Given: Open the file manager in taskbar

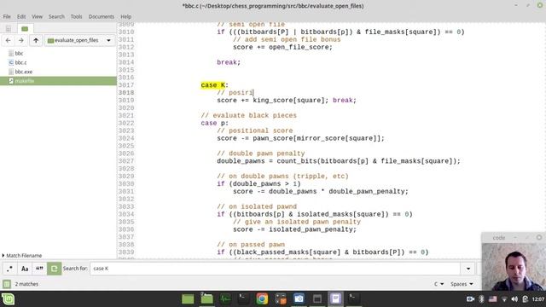Looking at the screenshot, I should (x=206, y=299).
